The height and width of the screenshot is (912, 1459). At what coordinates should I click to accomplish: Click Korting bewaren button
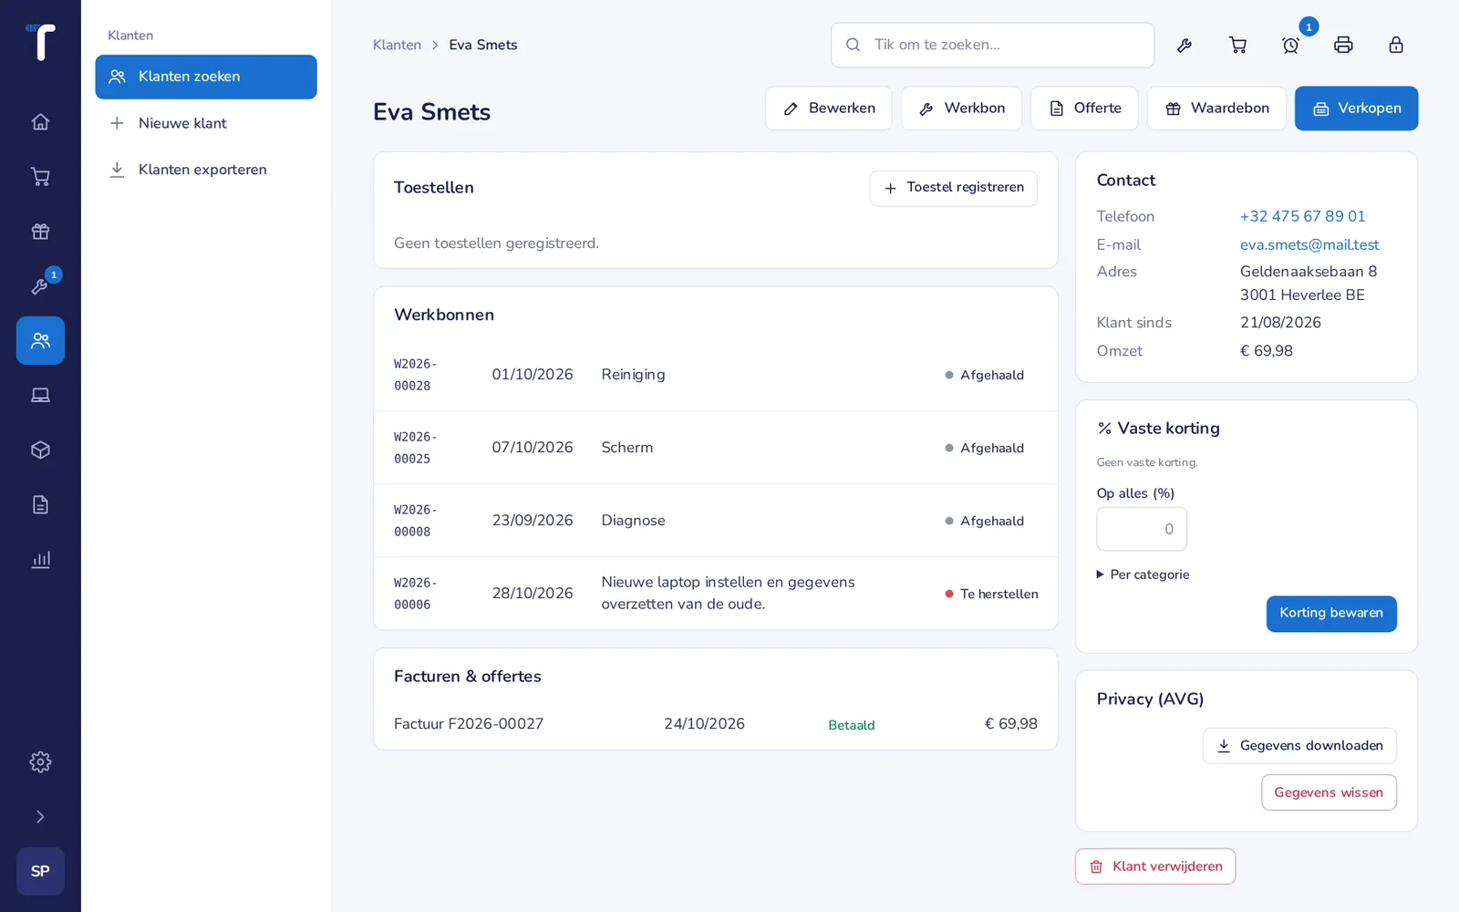(x=1331, y=614)
